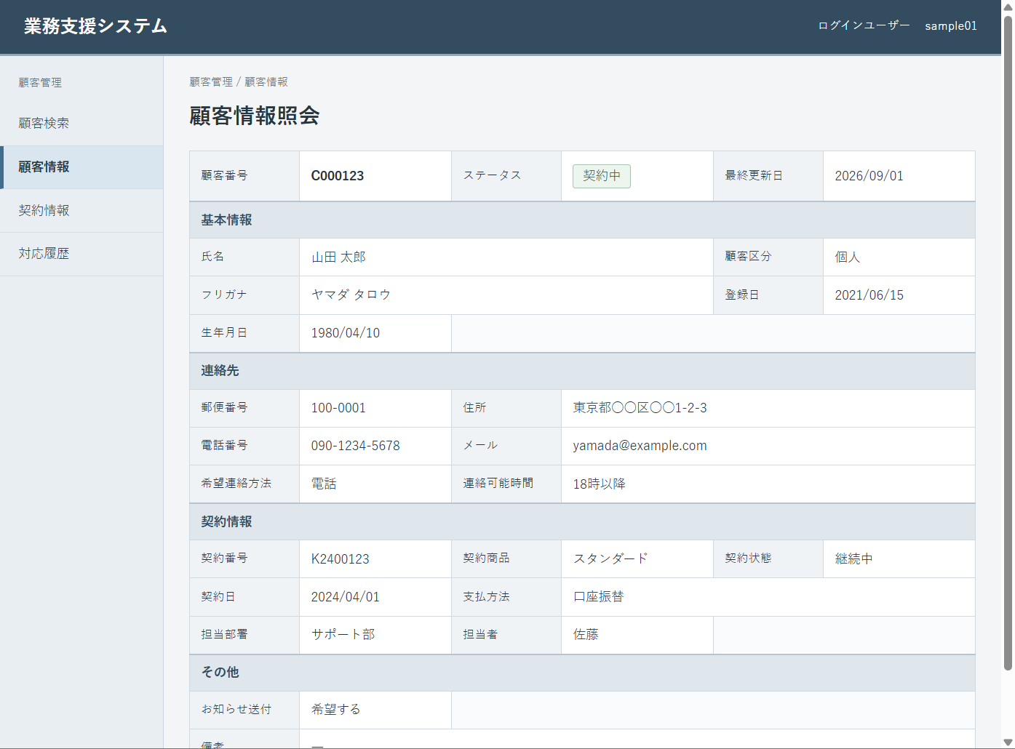Click the 基本情報 section header
The height and width of the screenshot is (749, 1015).
point(582,220)
